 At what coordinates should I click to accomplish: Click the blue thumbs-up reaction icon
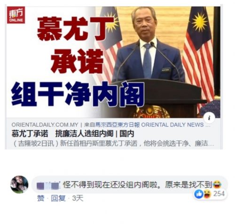(x=199, y=194)
